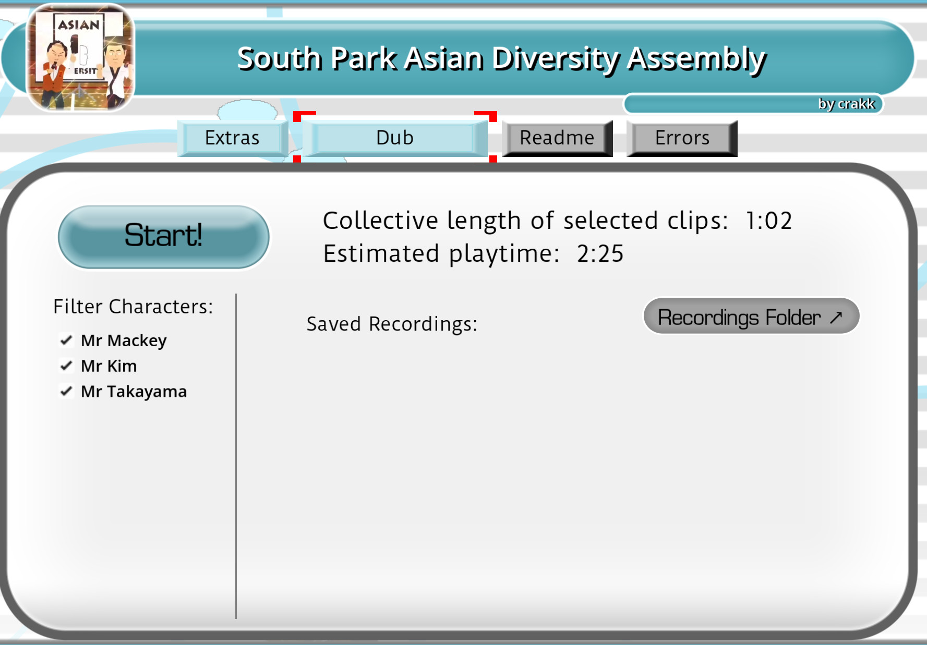Click the 'by crakk' author label
The height and width of the screenshot is (645, 927).
[x=846, y=104]
